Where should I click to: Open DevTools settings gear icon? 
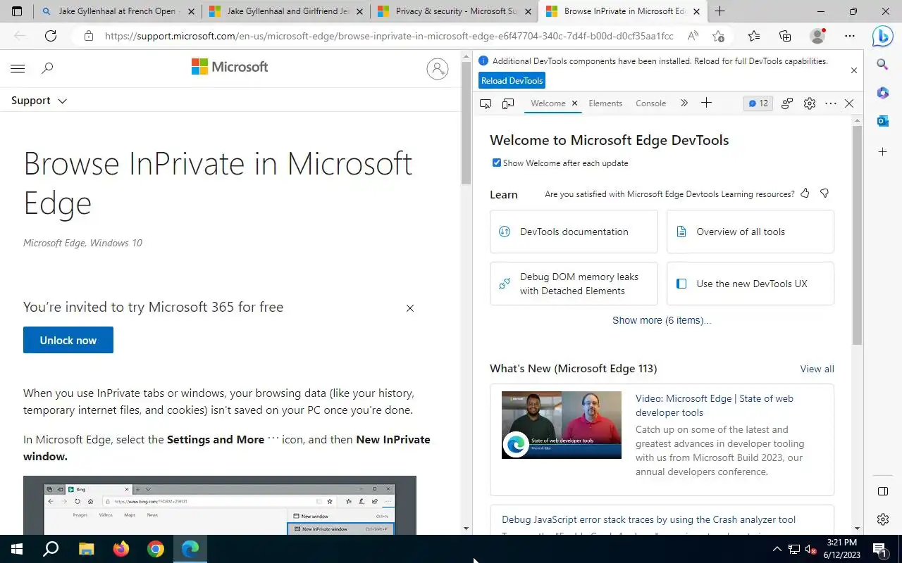(809, 103)
